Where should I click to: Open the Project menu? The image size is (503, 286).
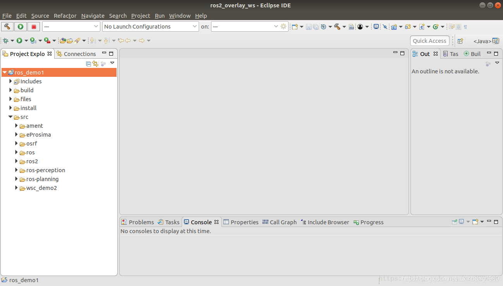coord(141,16)
